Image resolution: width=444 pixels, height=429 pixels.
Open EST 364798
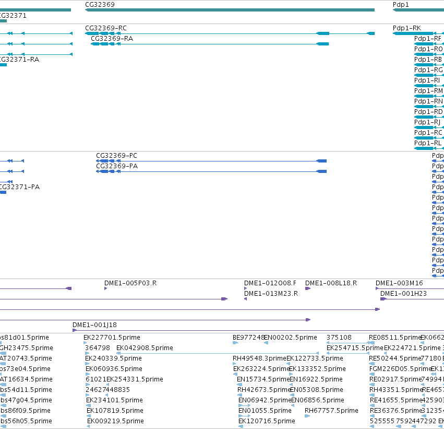(x=98, y=348)
